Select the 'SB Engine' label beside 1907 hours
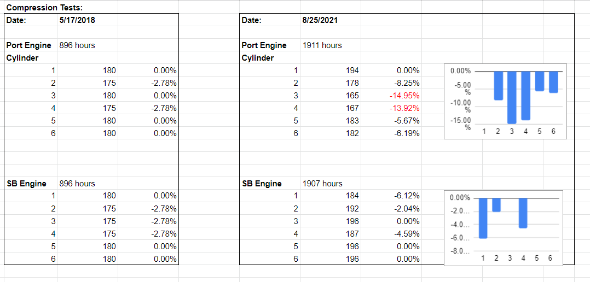This screenshot has height=282, width=590. click(262, 184)
